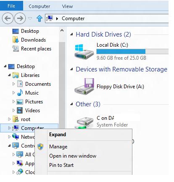Collapse the Libraries tree node
This screenshot has width=174, height=182.
click(x=9, y=75)
